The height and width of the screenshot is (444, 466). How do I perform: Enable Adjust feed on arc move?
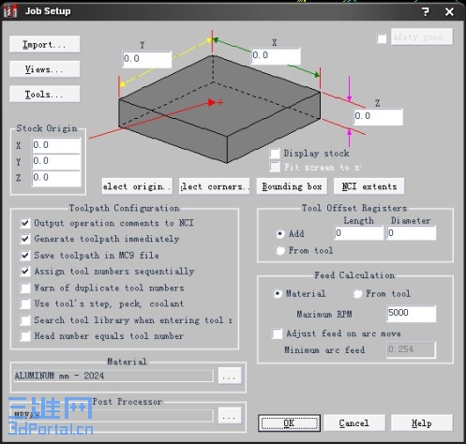(x=278, y=333)
